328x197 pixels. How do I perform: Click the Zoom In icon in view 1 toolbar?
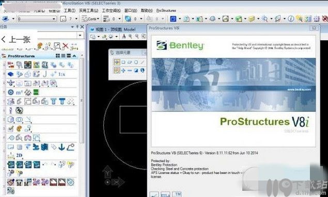(130, 37)
